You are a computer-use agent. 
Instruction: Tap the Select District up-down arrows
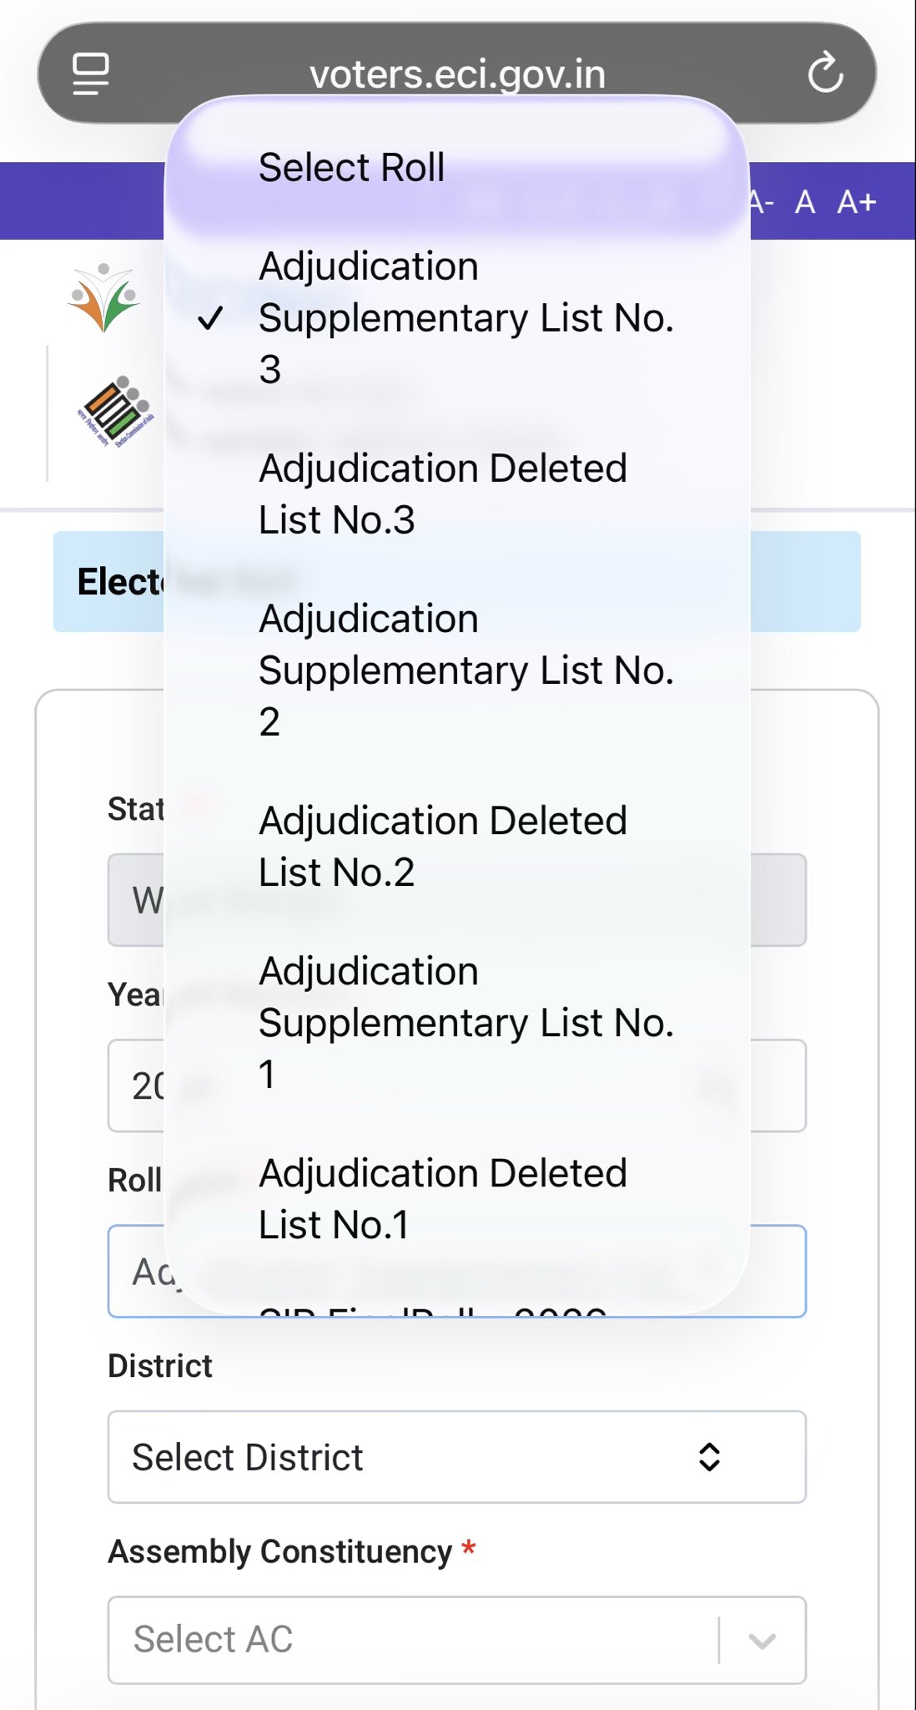(x=709, y=1457)
